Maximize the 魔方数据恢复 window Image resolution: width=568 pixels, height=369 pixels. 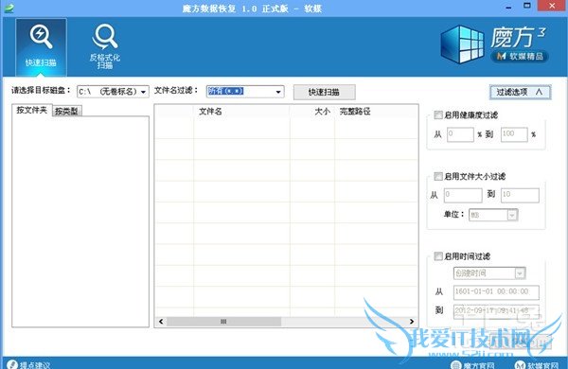pyautogui.click(x=527, y=6)
